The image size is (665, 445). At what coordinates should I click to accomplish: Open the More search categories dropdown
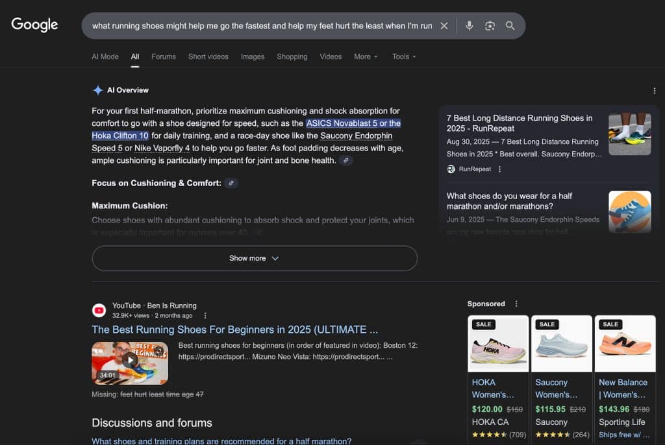coord(366,56)
